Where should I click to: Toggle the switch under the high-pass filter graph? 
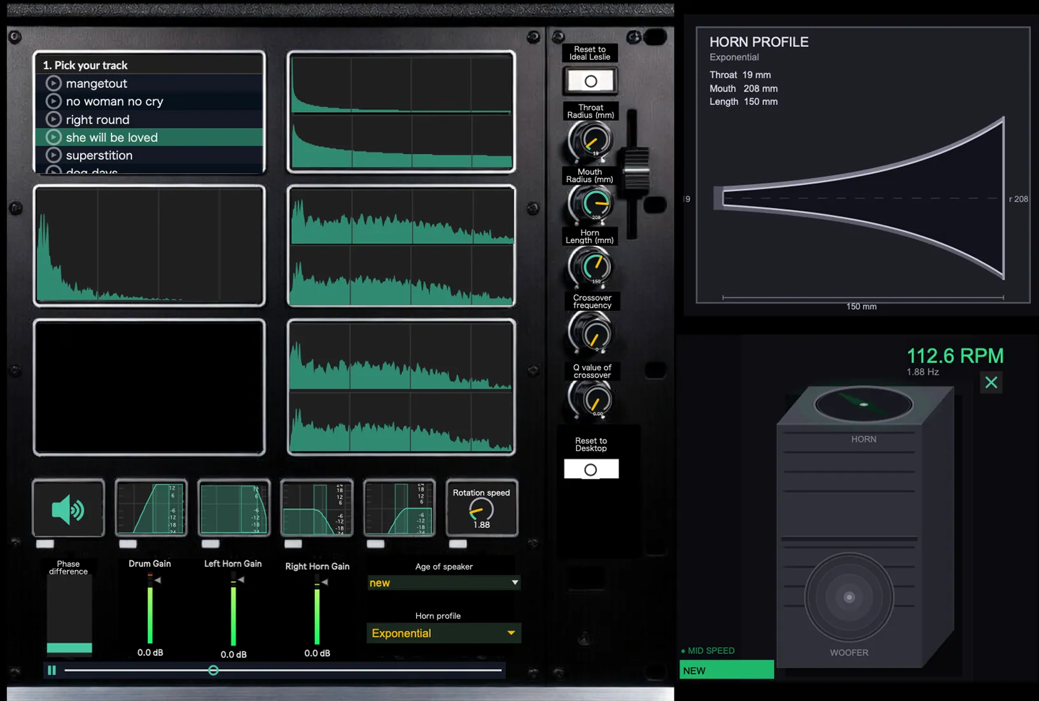[128, 544]
